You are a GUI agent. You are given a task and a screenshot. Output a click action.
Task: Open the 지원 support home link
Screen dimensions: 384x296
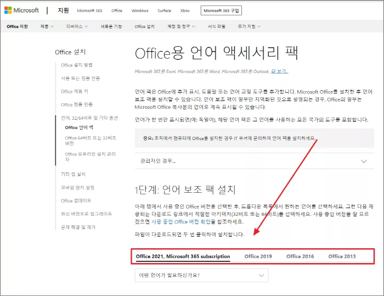63,10
